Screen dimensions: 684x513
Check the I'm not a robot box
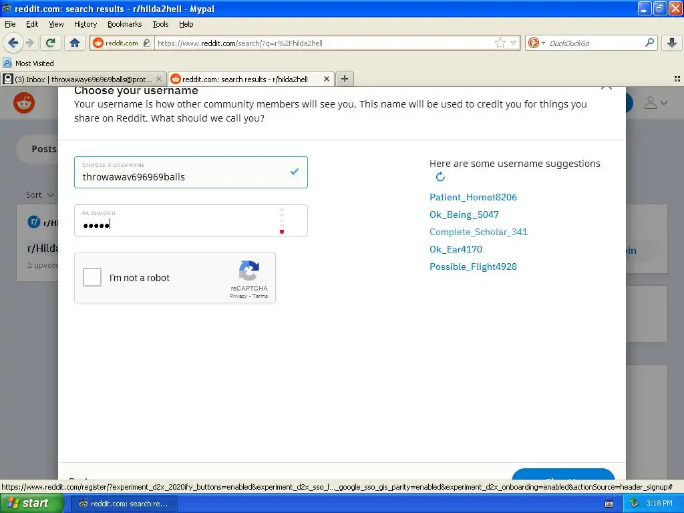[x=92, y=277]
